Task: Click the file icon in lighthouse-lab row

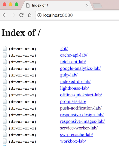Action: click(5, 88)
